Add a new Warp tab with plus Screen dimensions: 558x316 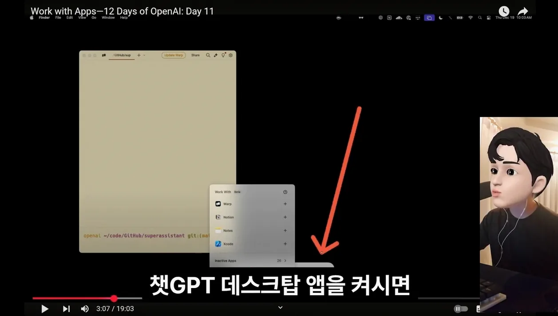coord(139,55)
